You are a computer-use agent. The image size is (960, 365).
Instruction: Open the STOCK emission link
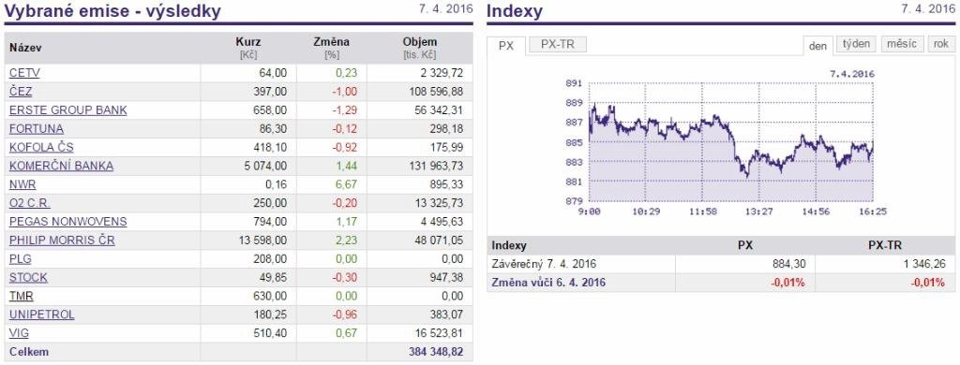point(28,278)
